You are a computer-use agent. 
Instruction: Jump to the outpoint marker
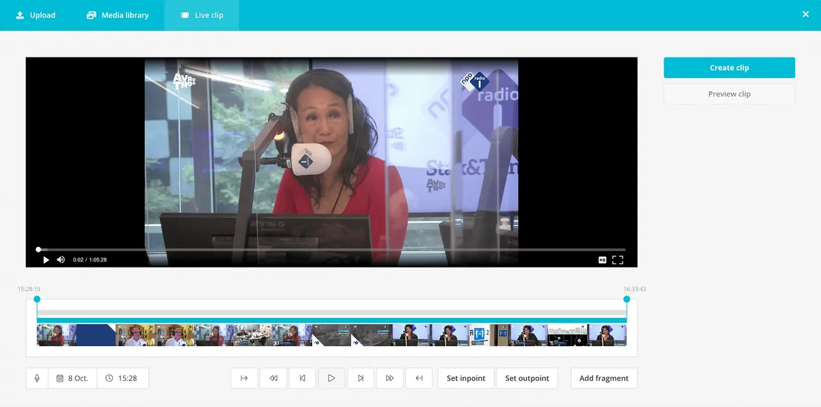pyautogui.click(x=419, y=378)
